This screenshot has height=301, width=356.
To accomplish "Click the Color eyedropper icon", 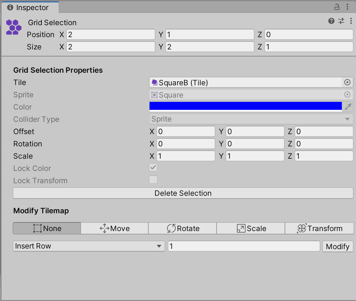I will click(x=348, y=107).
